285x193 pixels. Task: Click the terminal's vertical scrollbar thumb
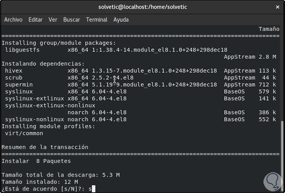click(282, 155)
